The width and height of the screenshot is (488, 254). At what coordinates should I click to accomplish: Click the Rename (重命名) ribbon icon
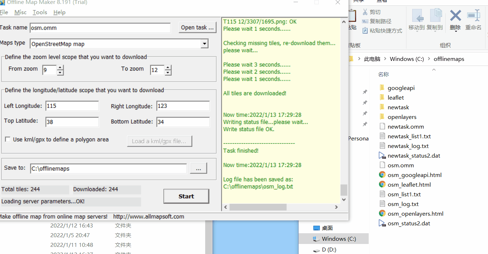[473, 15]
